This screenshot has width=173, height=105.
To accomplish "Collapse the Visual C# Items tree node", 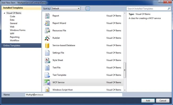I will (x=5, y=13).
